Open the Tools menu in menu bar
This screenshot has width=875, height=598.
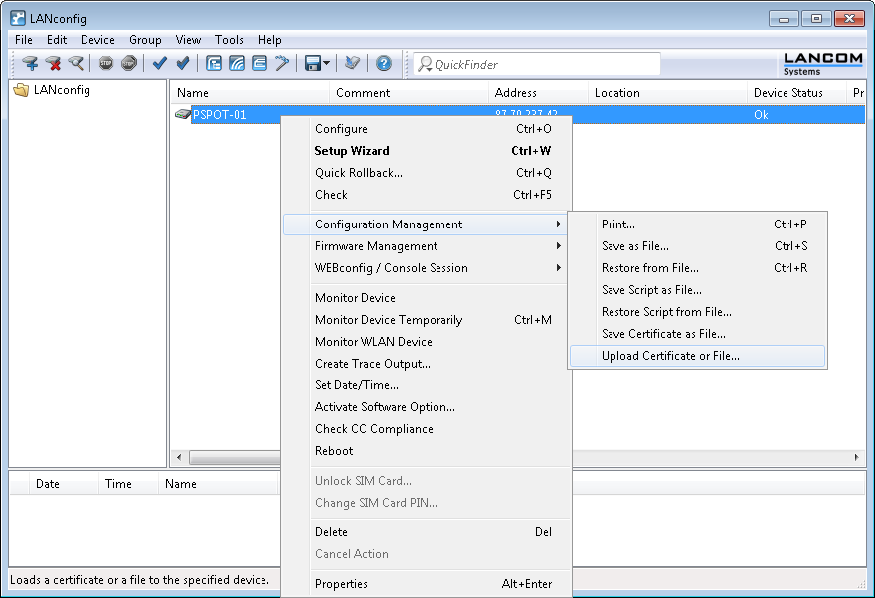(x=229, y=40)
